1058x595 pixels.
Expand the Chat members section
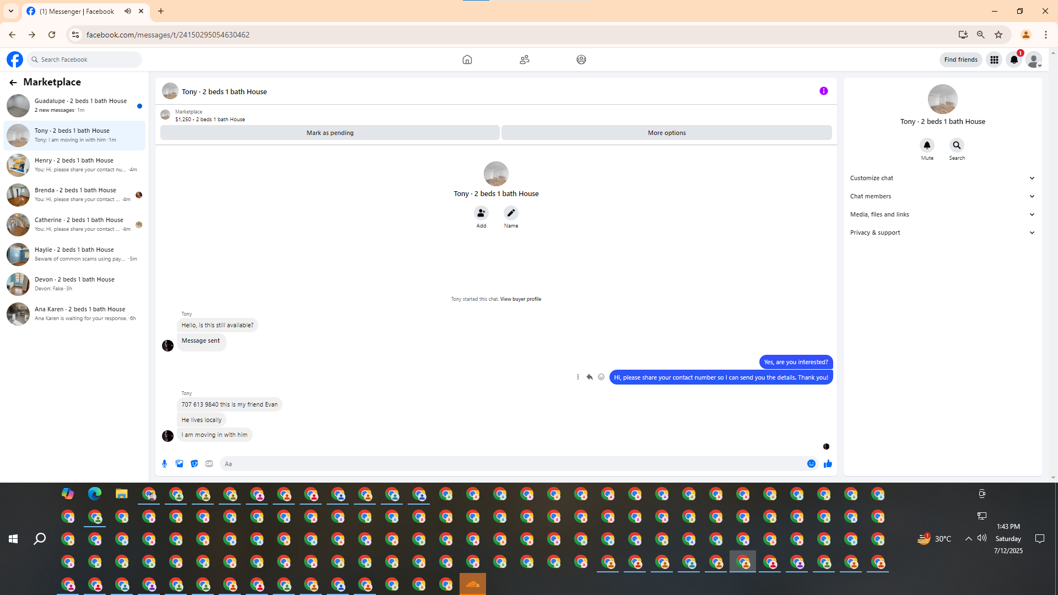942,196
